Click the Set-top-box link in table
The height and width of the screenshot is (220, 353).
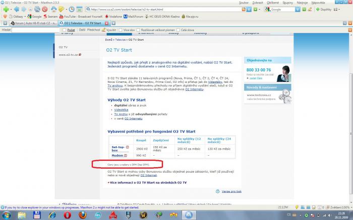[x=118, y=149]
